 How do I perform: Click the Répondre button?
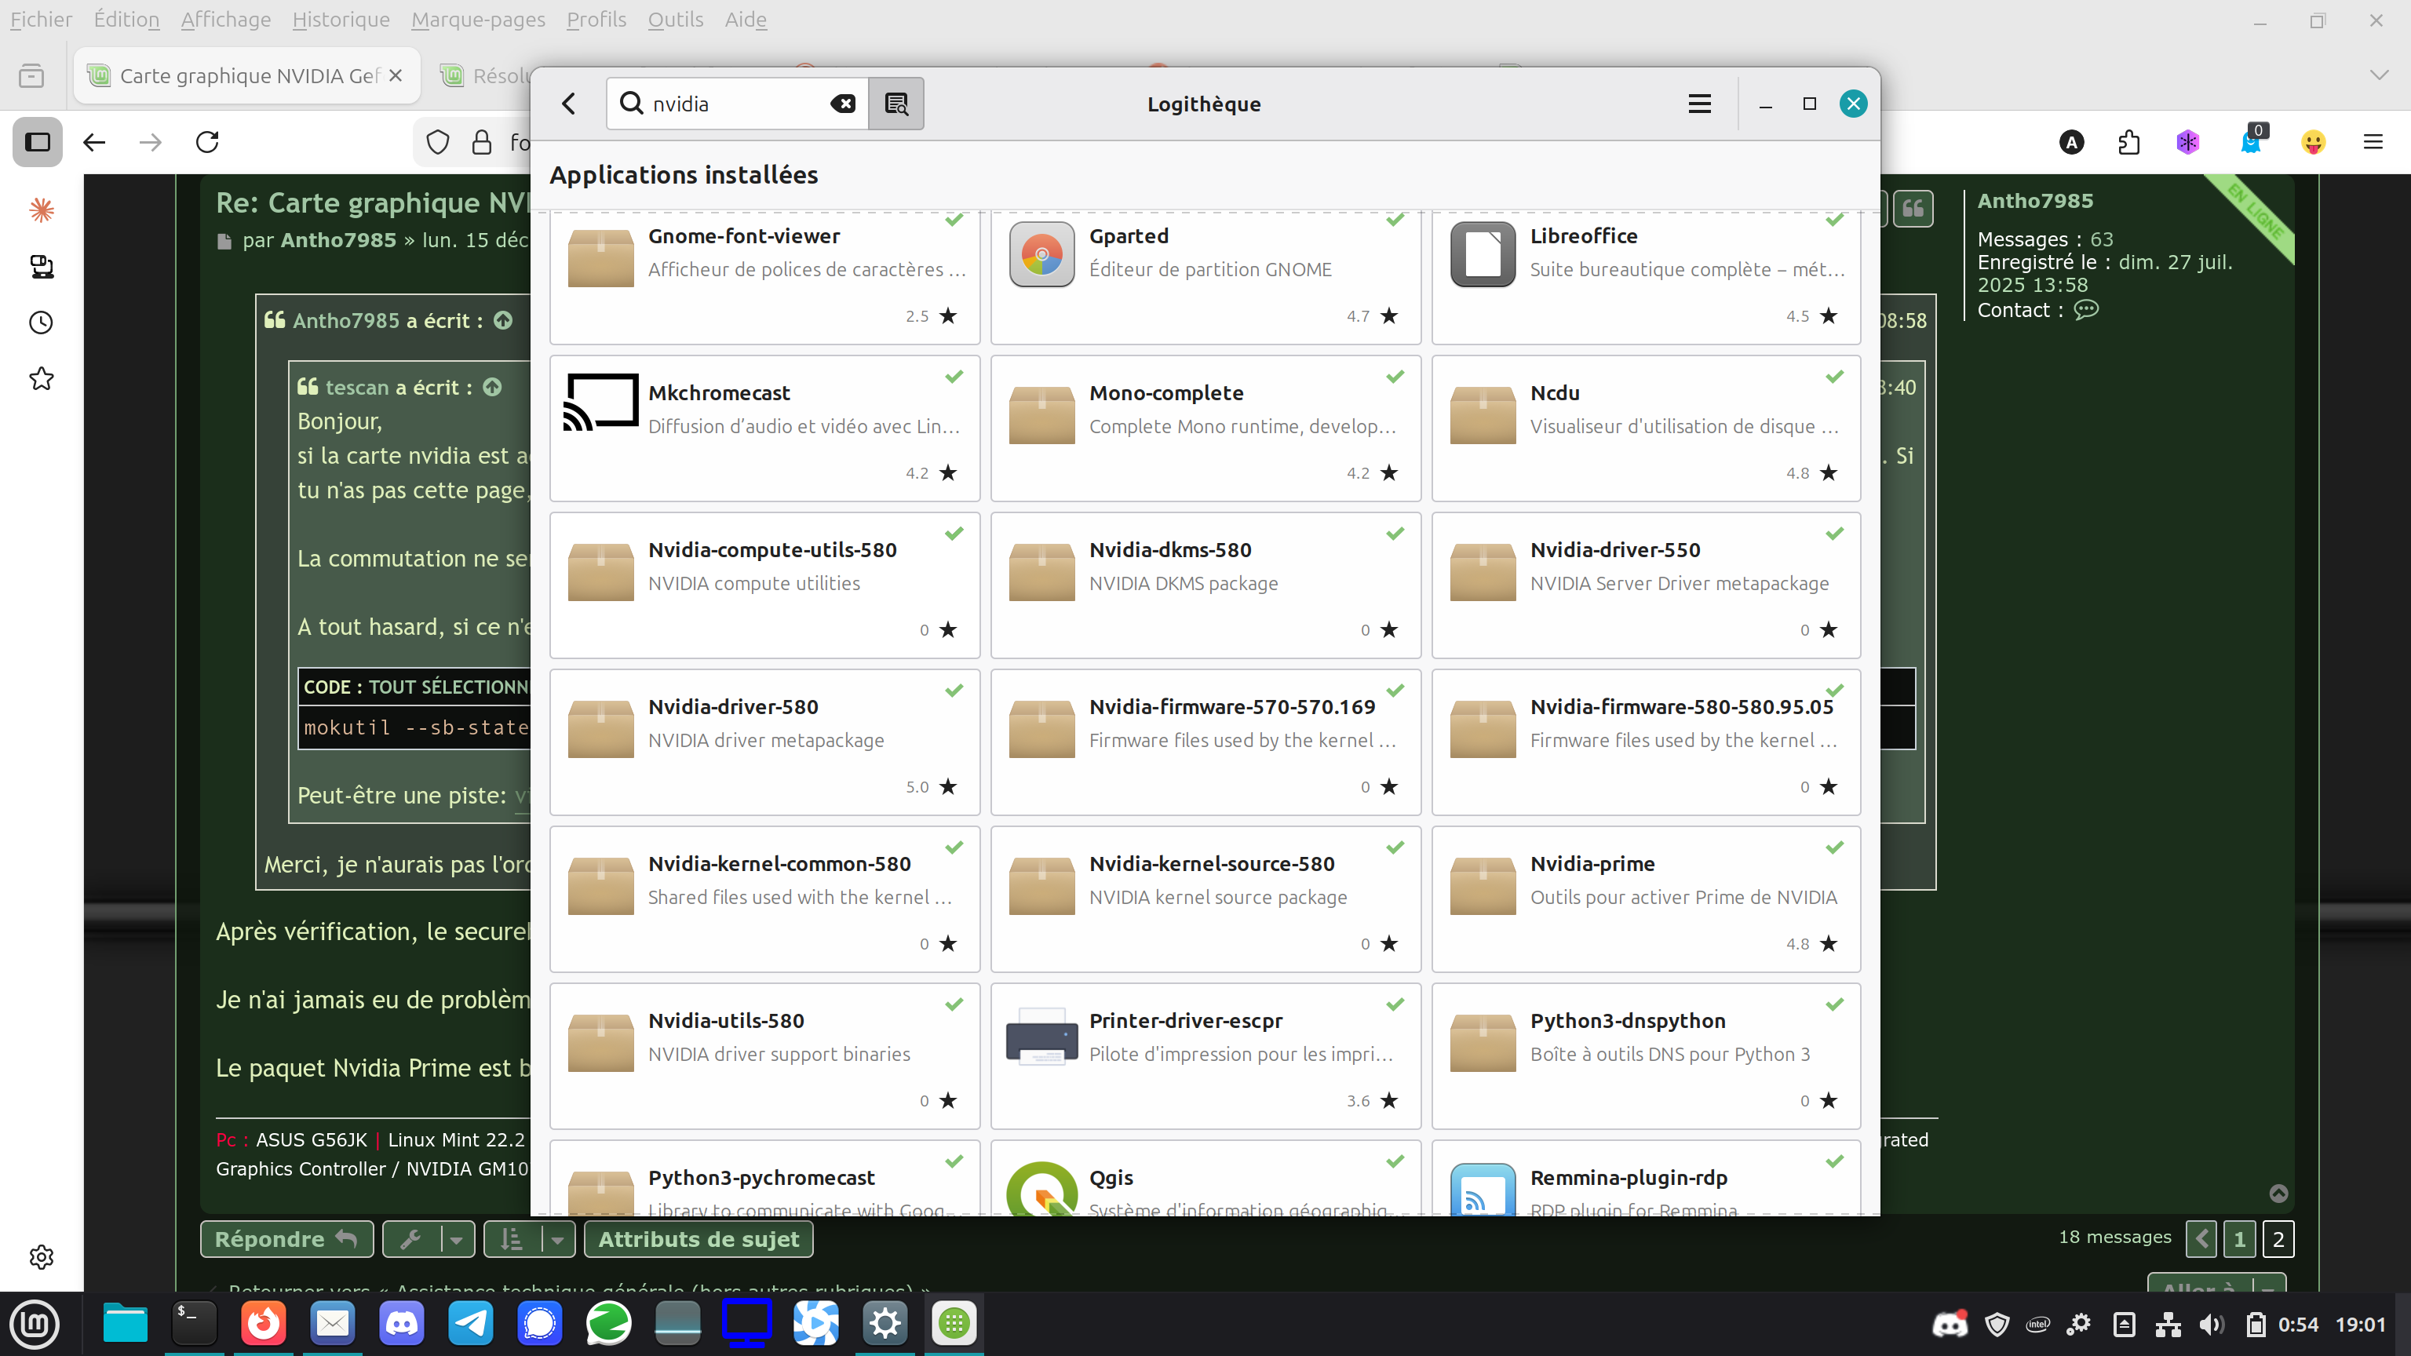(286, 1239)
